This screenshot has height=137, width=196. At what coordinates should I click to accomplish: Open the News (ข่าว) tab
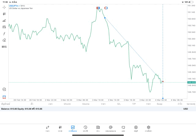[98, 128]
